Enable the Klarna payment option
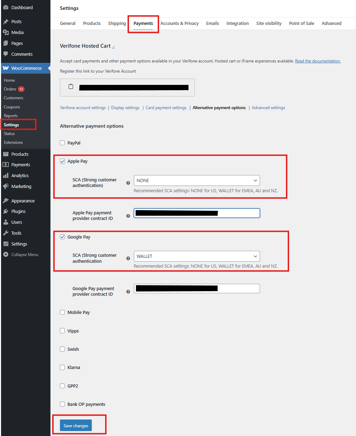The width and height of the screenshot is (356, 436). tap(62, 367)
